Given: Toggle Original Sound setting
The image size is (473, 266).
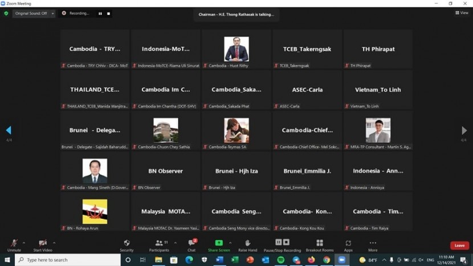Looking at the screenshot, I should point(31,13).
